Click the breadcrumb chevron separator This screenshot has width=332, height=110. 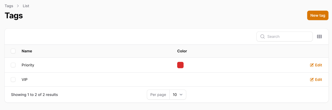pyautogui.click(x=18, y=6)
